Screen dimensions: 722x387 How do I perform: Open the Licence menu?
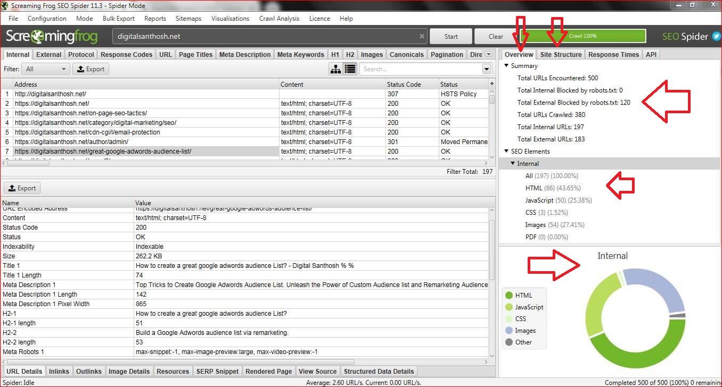319,19
